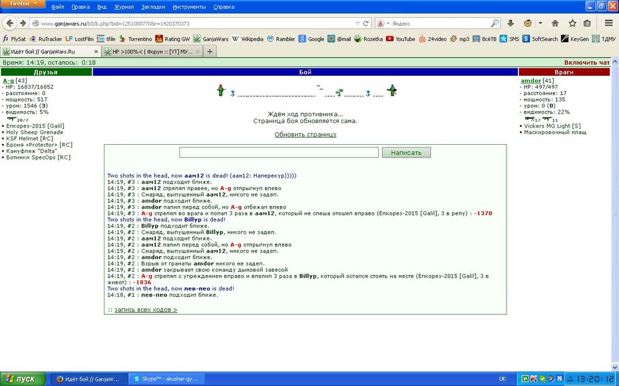This screenshot has height=386, width=619.
Task: Open enemy amdor profile link
Action: pos(531,81)
